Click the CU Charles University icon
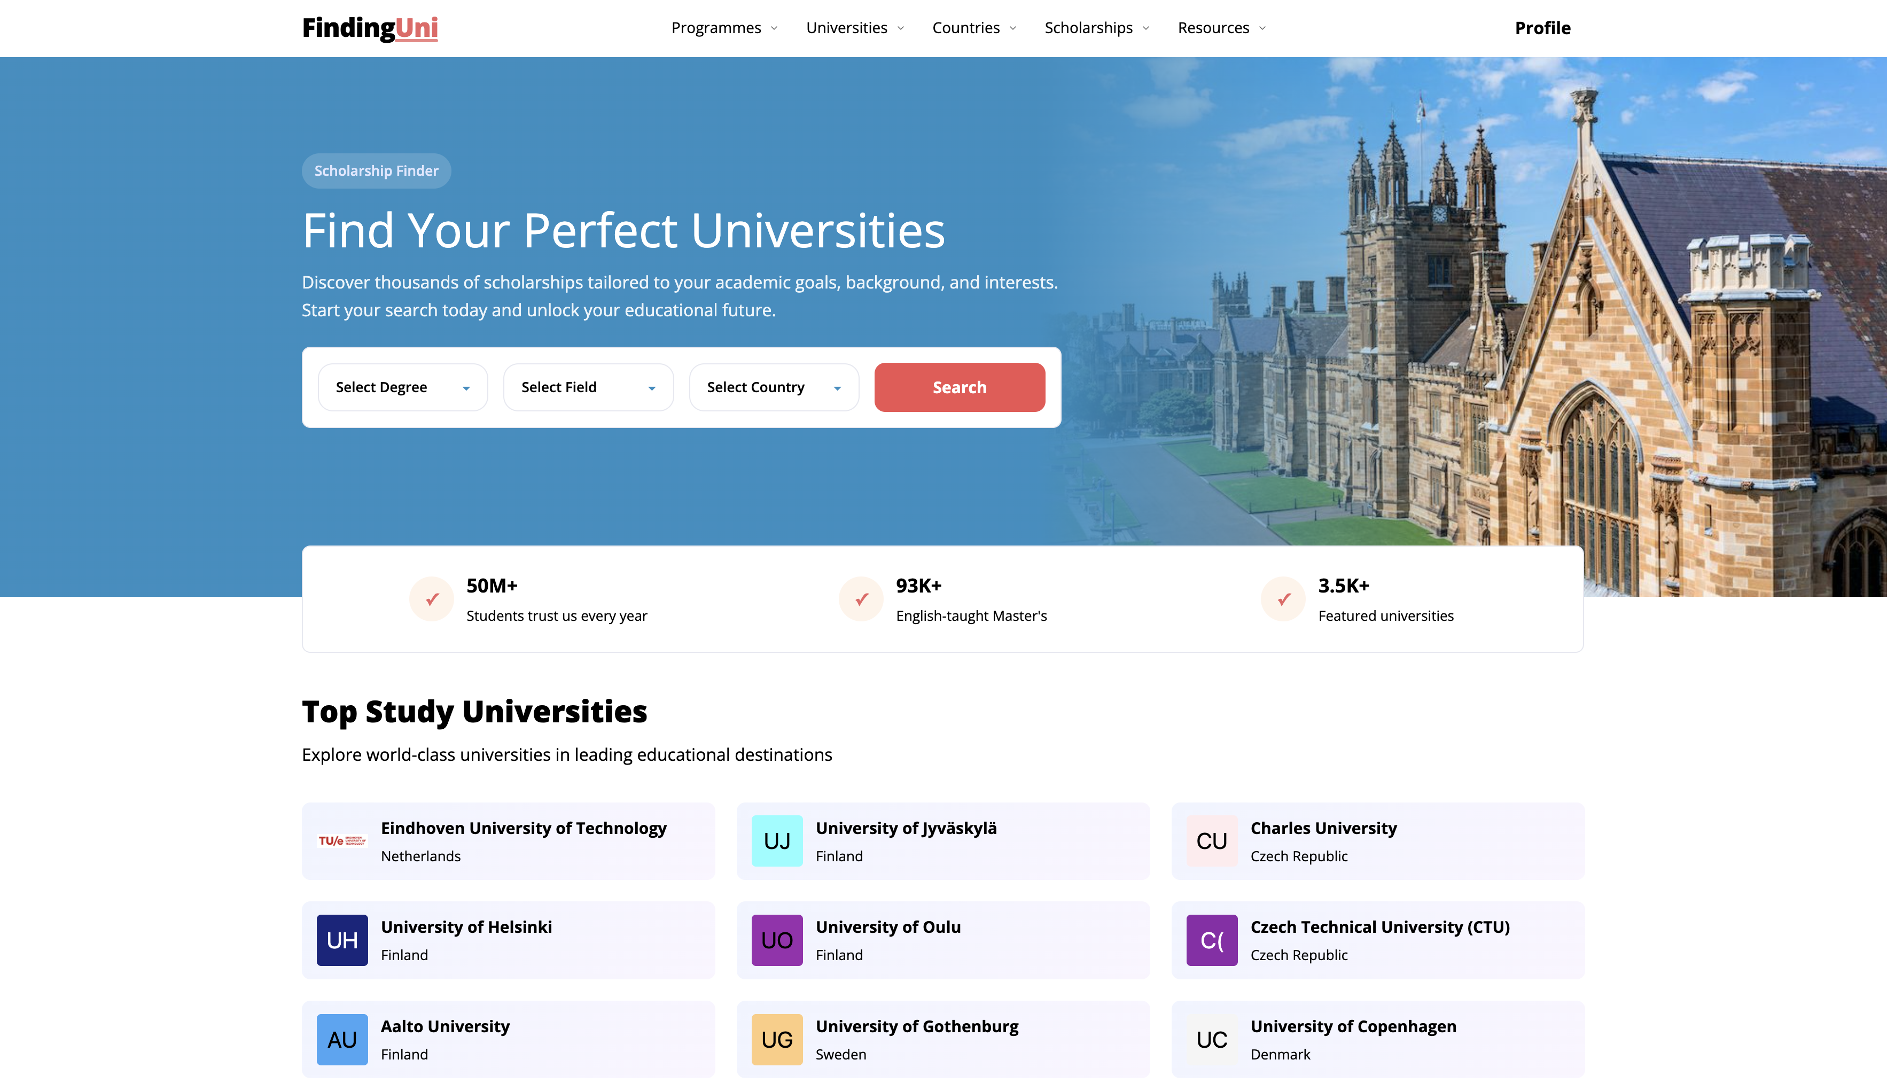The width and height of the screenshot is (1887, 1091). (1211, 840)
